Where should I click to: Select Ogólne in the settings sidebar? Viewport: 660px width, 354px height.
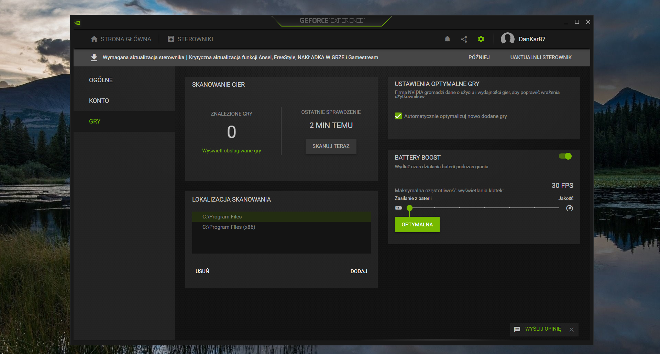click(101, 80)
